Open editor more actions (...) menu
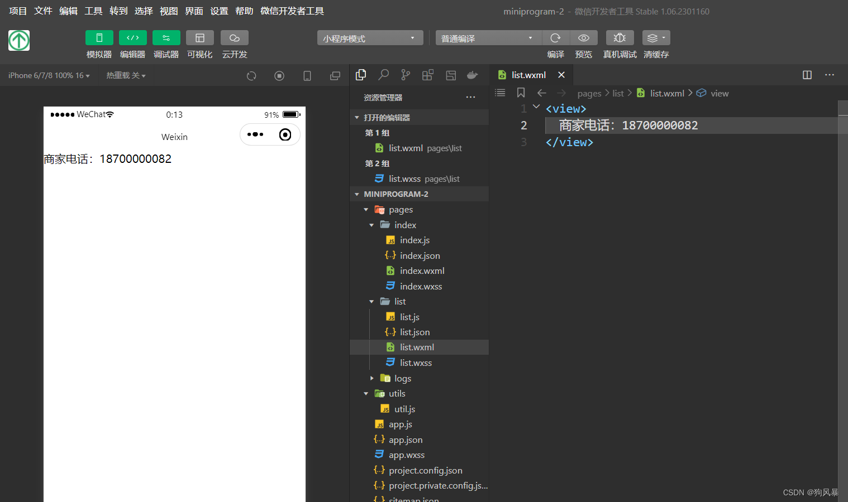The width and height of the screenshot is (848, 502). click(x=830, y=75)
